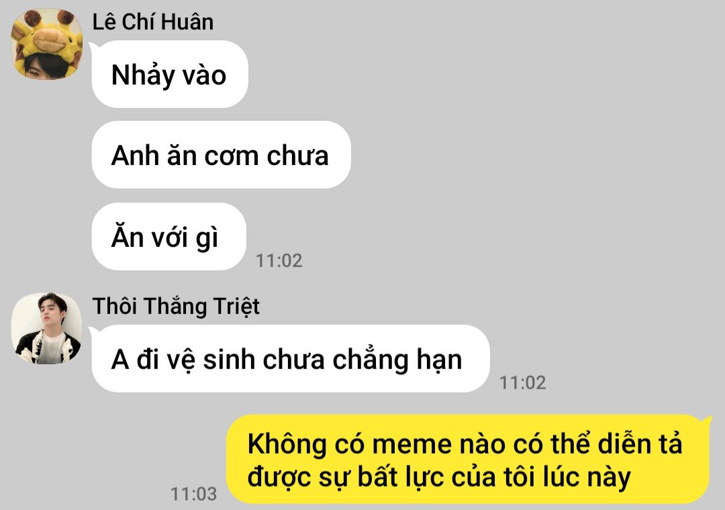Tap the sender name Thôi Thắng Triệt
Image resolution: width=725 pixels, height=510 pixels.
coord(176,307)
